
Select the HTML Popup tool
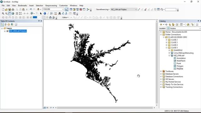(x=52, y=13)
